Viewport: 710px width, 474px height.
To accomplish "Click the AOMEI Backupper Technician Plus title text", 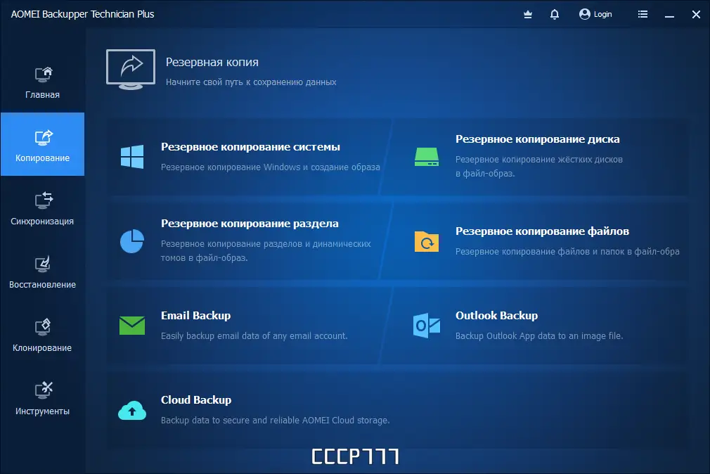I will point(82,14).
